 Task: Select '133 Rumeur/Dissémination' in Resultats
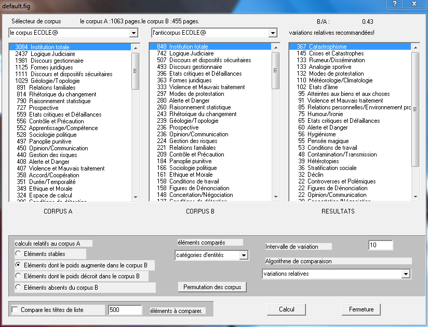point(350,60)
